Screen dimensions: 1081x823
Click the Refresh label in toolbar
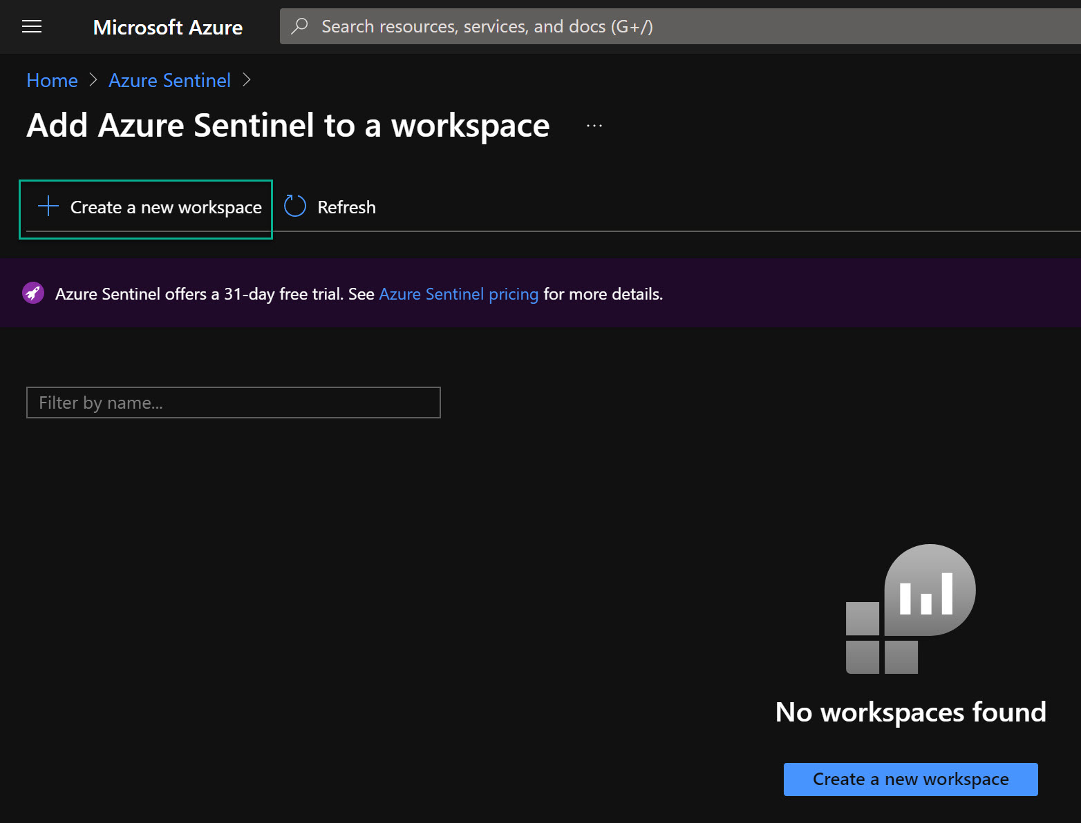346,207
